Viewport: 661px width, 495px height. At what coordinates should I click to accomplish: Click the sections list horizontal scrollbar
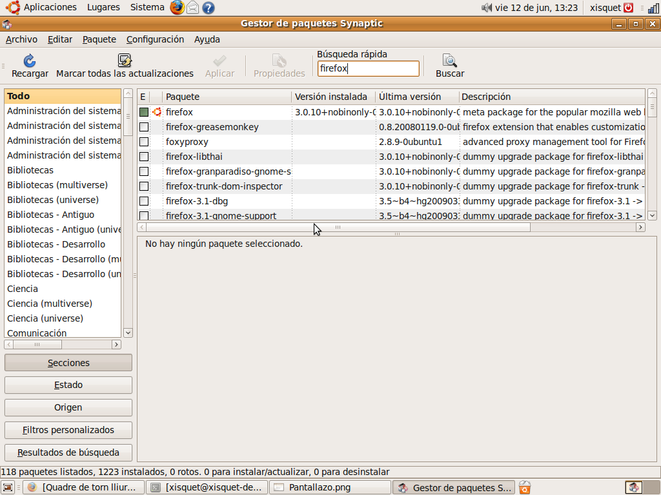pos(37,345)
